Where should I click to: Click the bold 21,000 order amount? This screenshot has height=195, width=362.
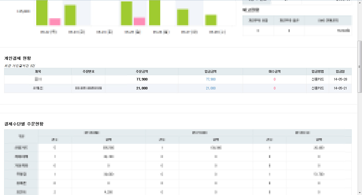(142, 88)
